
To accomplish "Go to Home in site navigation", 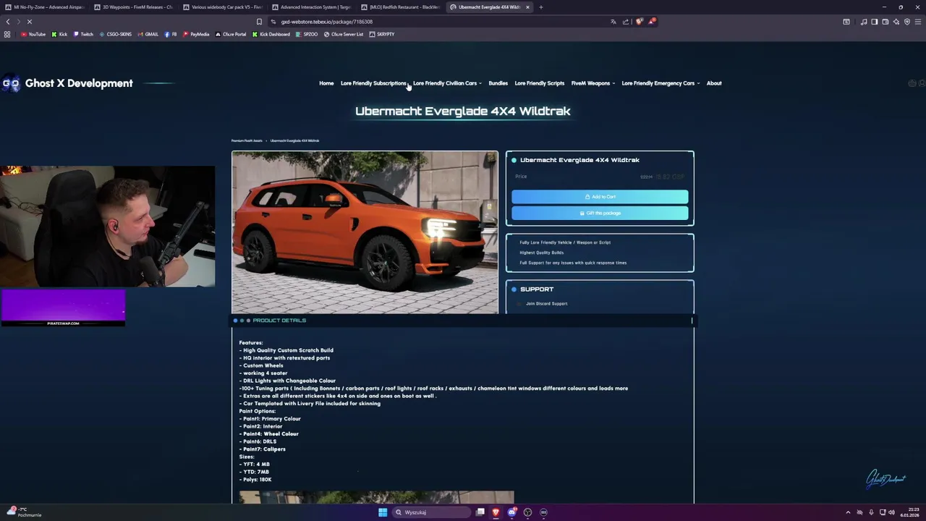I will point(326,83).
